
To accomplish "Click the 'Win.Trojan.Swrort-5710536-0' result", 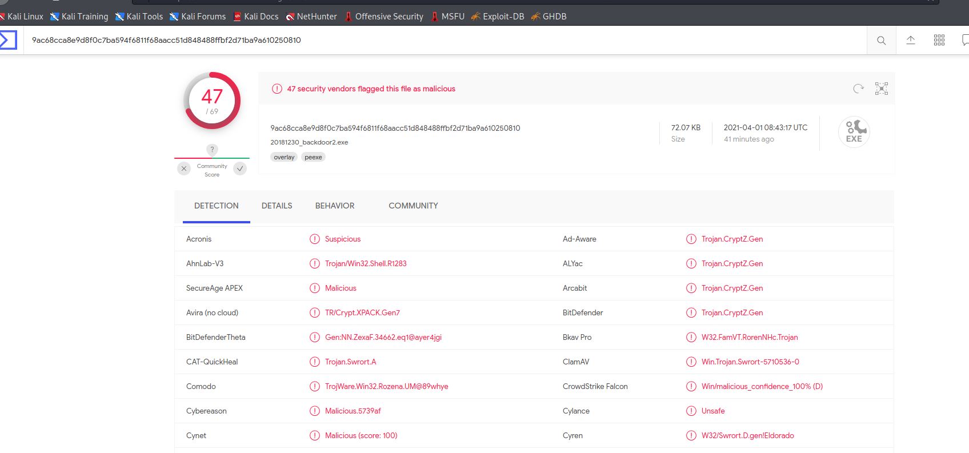I will tap(750, 362).
